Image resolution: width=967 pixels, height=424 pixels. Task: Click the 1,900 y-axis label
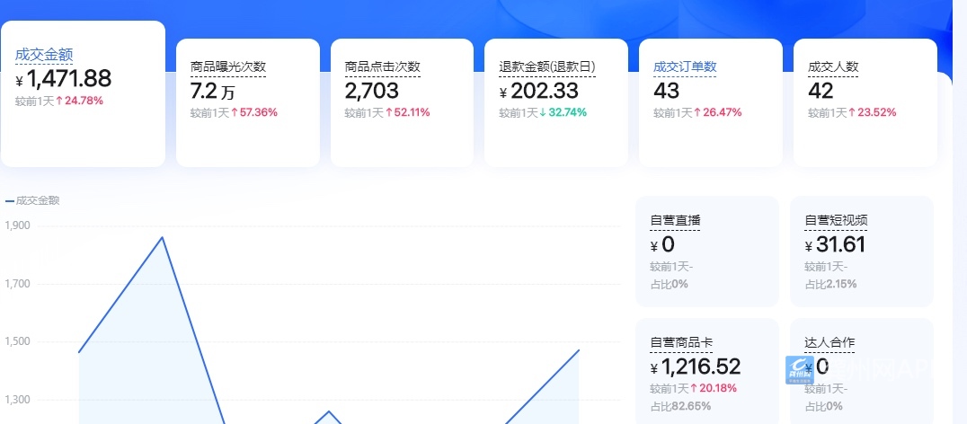(x=17, y=225)
